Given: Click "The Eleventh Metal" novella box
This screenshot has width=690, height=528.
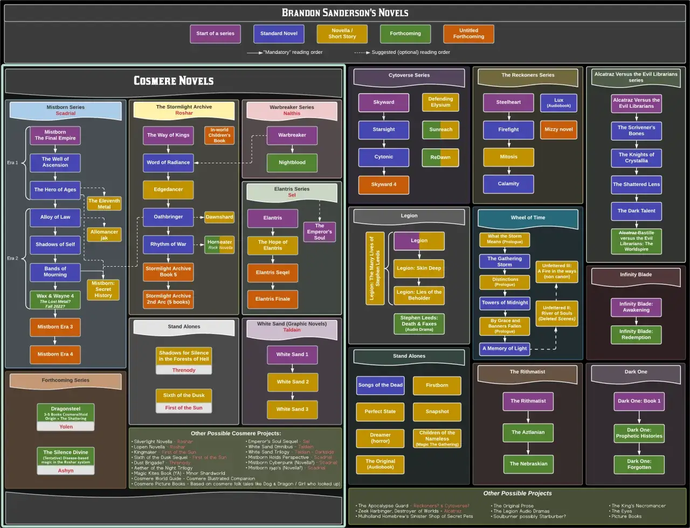Looking at the screenshot, I should coord(104,204).
